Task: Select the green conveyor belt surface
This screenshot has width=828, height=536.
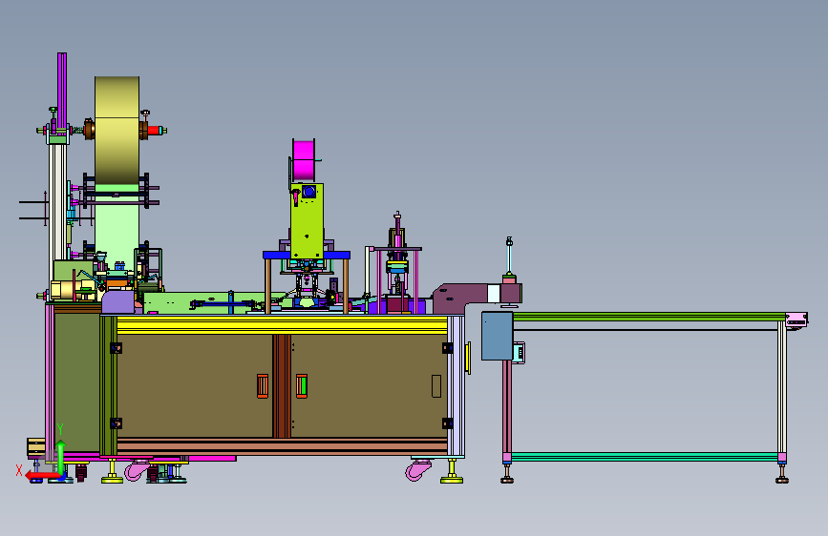Action: pos(649,317)
